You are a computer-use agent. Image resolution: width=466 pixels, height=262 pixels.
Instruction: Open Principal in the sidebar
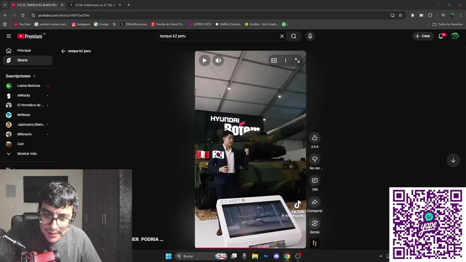pyautogui.click(x=28, y=51)
